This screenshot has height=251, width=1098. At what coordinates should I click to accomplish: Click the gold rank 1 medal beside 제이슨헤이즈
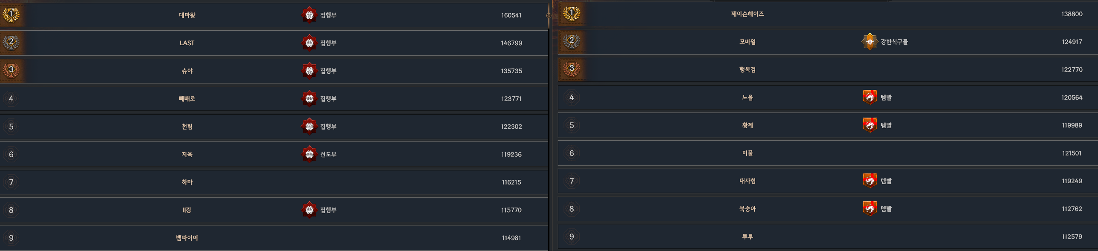(572, 14)
